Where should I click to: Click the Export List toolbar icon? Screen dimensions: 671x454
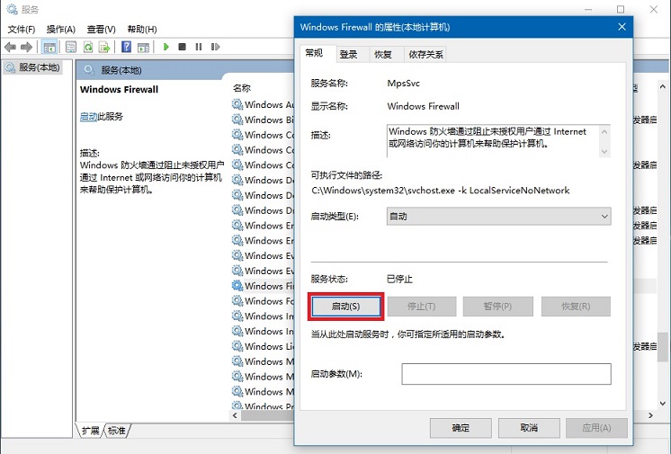(x=106, y=47)
